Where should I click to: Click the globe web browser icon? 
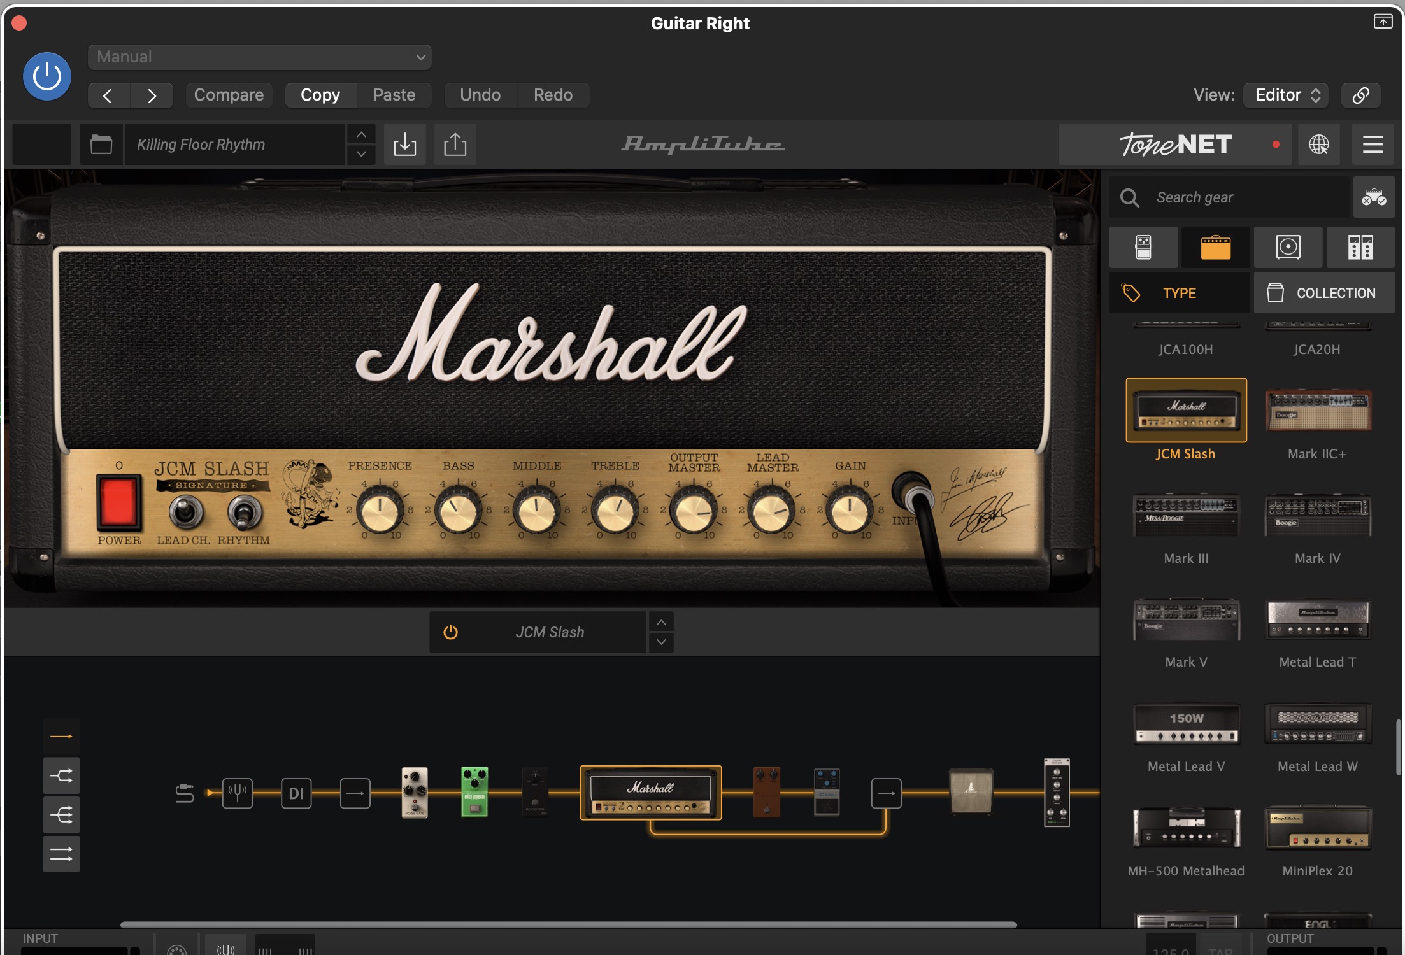[1318, 145]
